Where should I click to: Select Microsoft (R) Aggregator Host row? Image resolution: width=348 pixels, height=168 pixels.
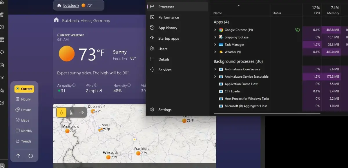pos(279,106)
